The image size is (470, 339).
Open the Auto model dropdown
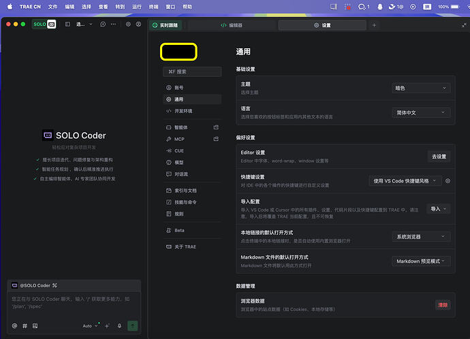pos(90,326)
